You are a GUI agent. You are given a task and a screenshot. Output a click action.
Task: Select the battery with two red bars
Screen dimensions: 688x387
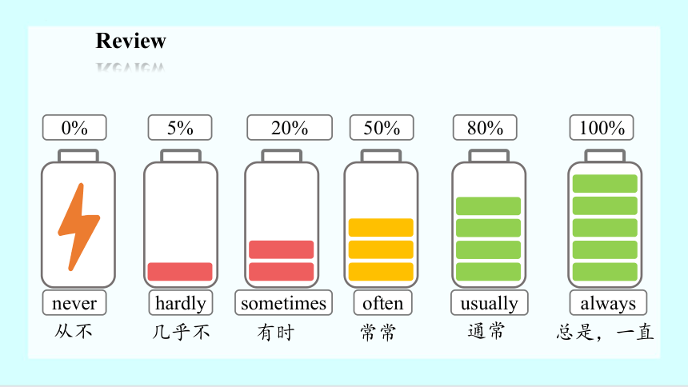pos(282,218)
